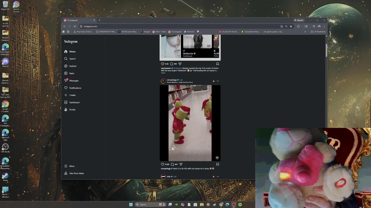Open comments on snoopdogg's post (407)
The width and height of the screenshot is (371, 208).
172,164
